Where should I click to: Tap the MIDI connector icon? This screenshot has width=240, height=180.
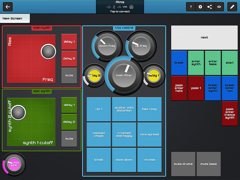pyautogui.click(x=131, y=7)
